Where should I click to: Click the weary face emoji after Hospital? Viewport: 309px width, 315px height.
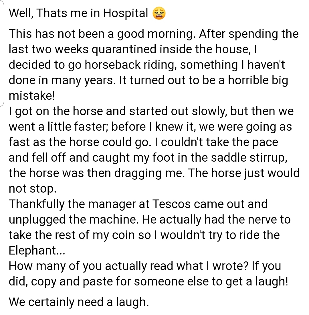click(159, 13)
